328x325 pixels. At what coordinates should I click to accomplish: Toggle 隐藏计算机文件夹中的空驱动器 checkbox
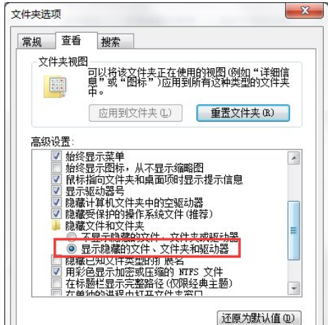pos(56,203)
